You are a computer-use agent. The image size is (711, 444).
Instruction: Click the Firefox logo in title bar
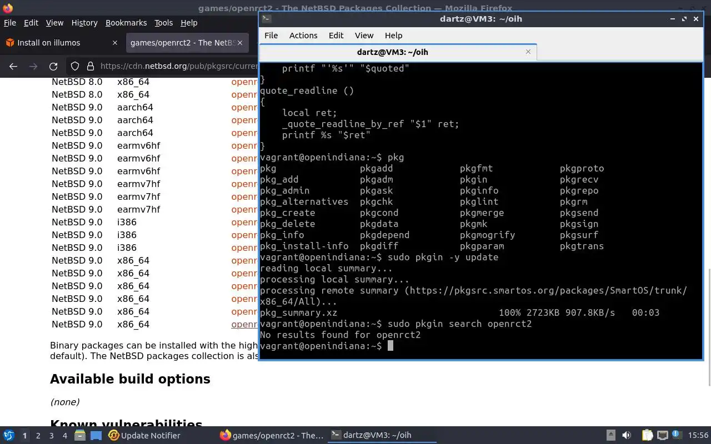click(x=7, y=8)
